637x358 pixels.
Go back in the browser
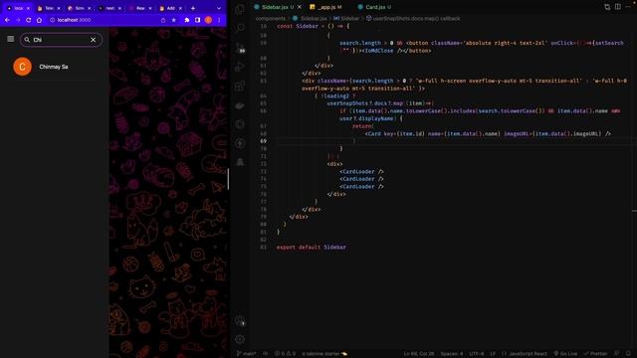tap(7, 20)
